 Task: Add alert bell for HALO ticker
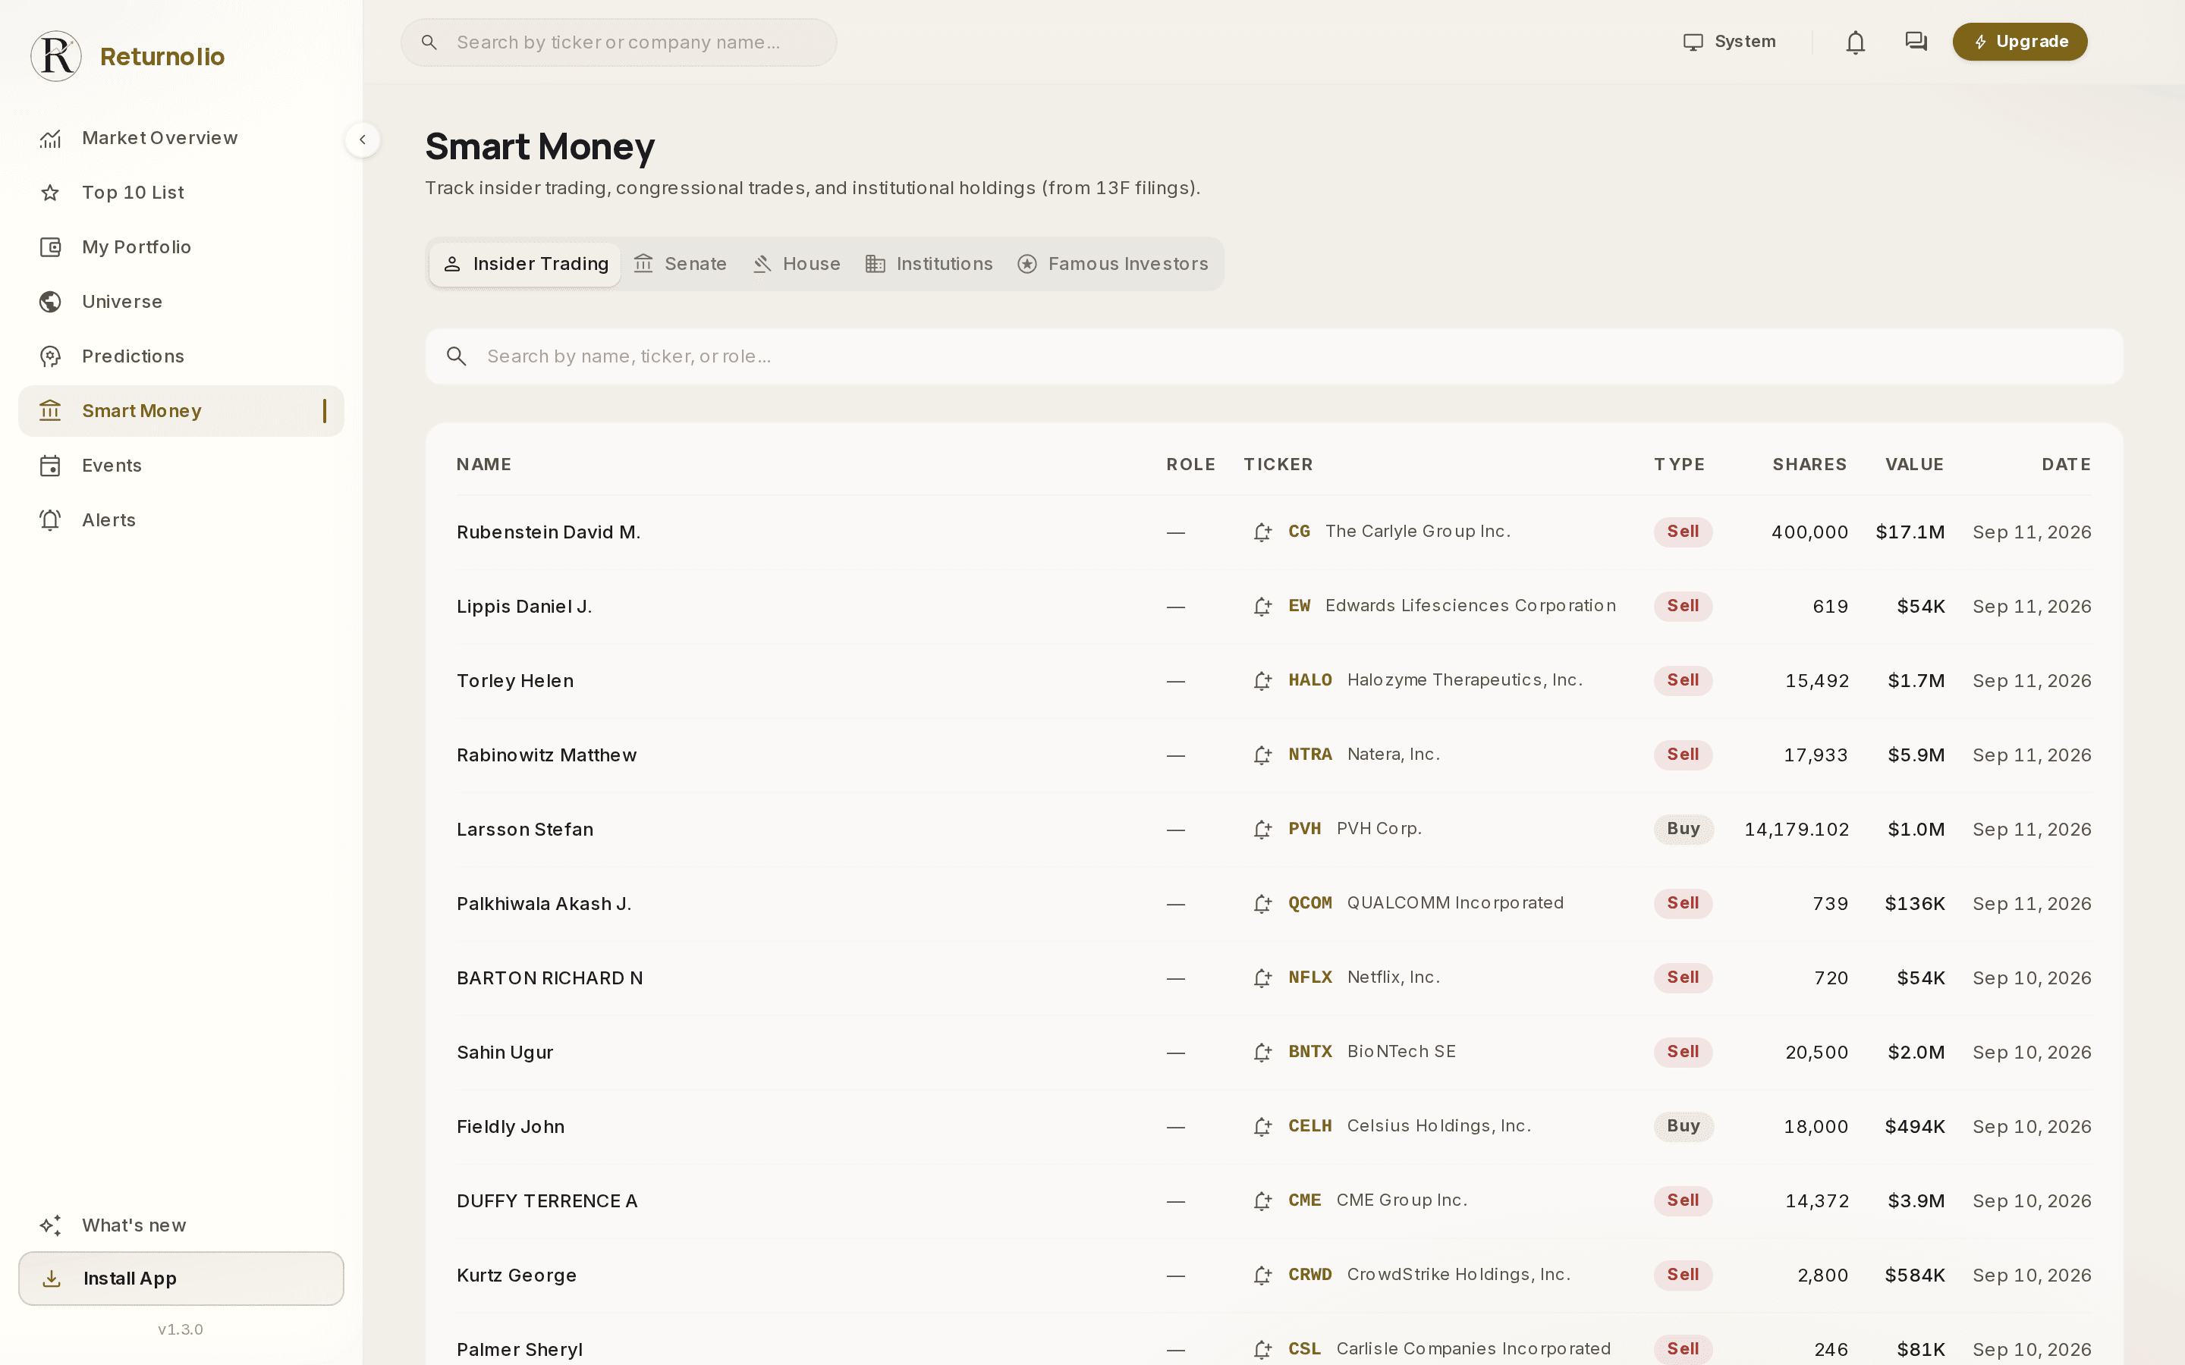coord(1262,681)
